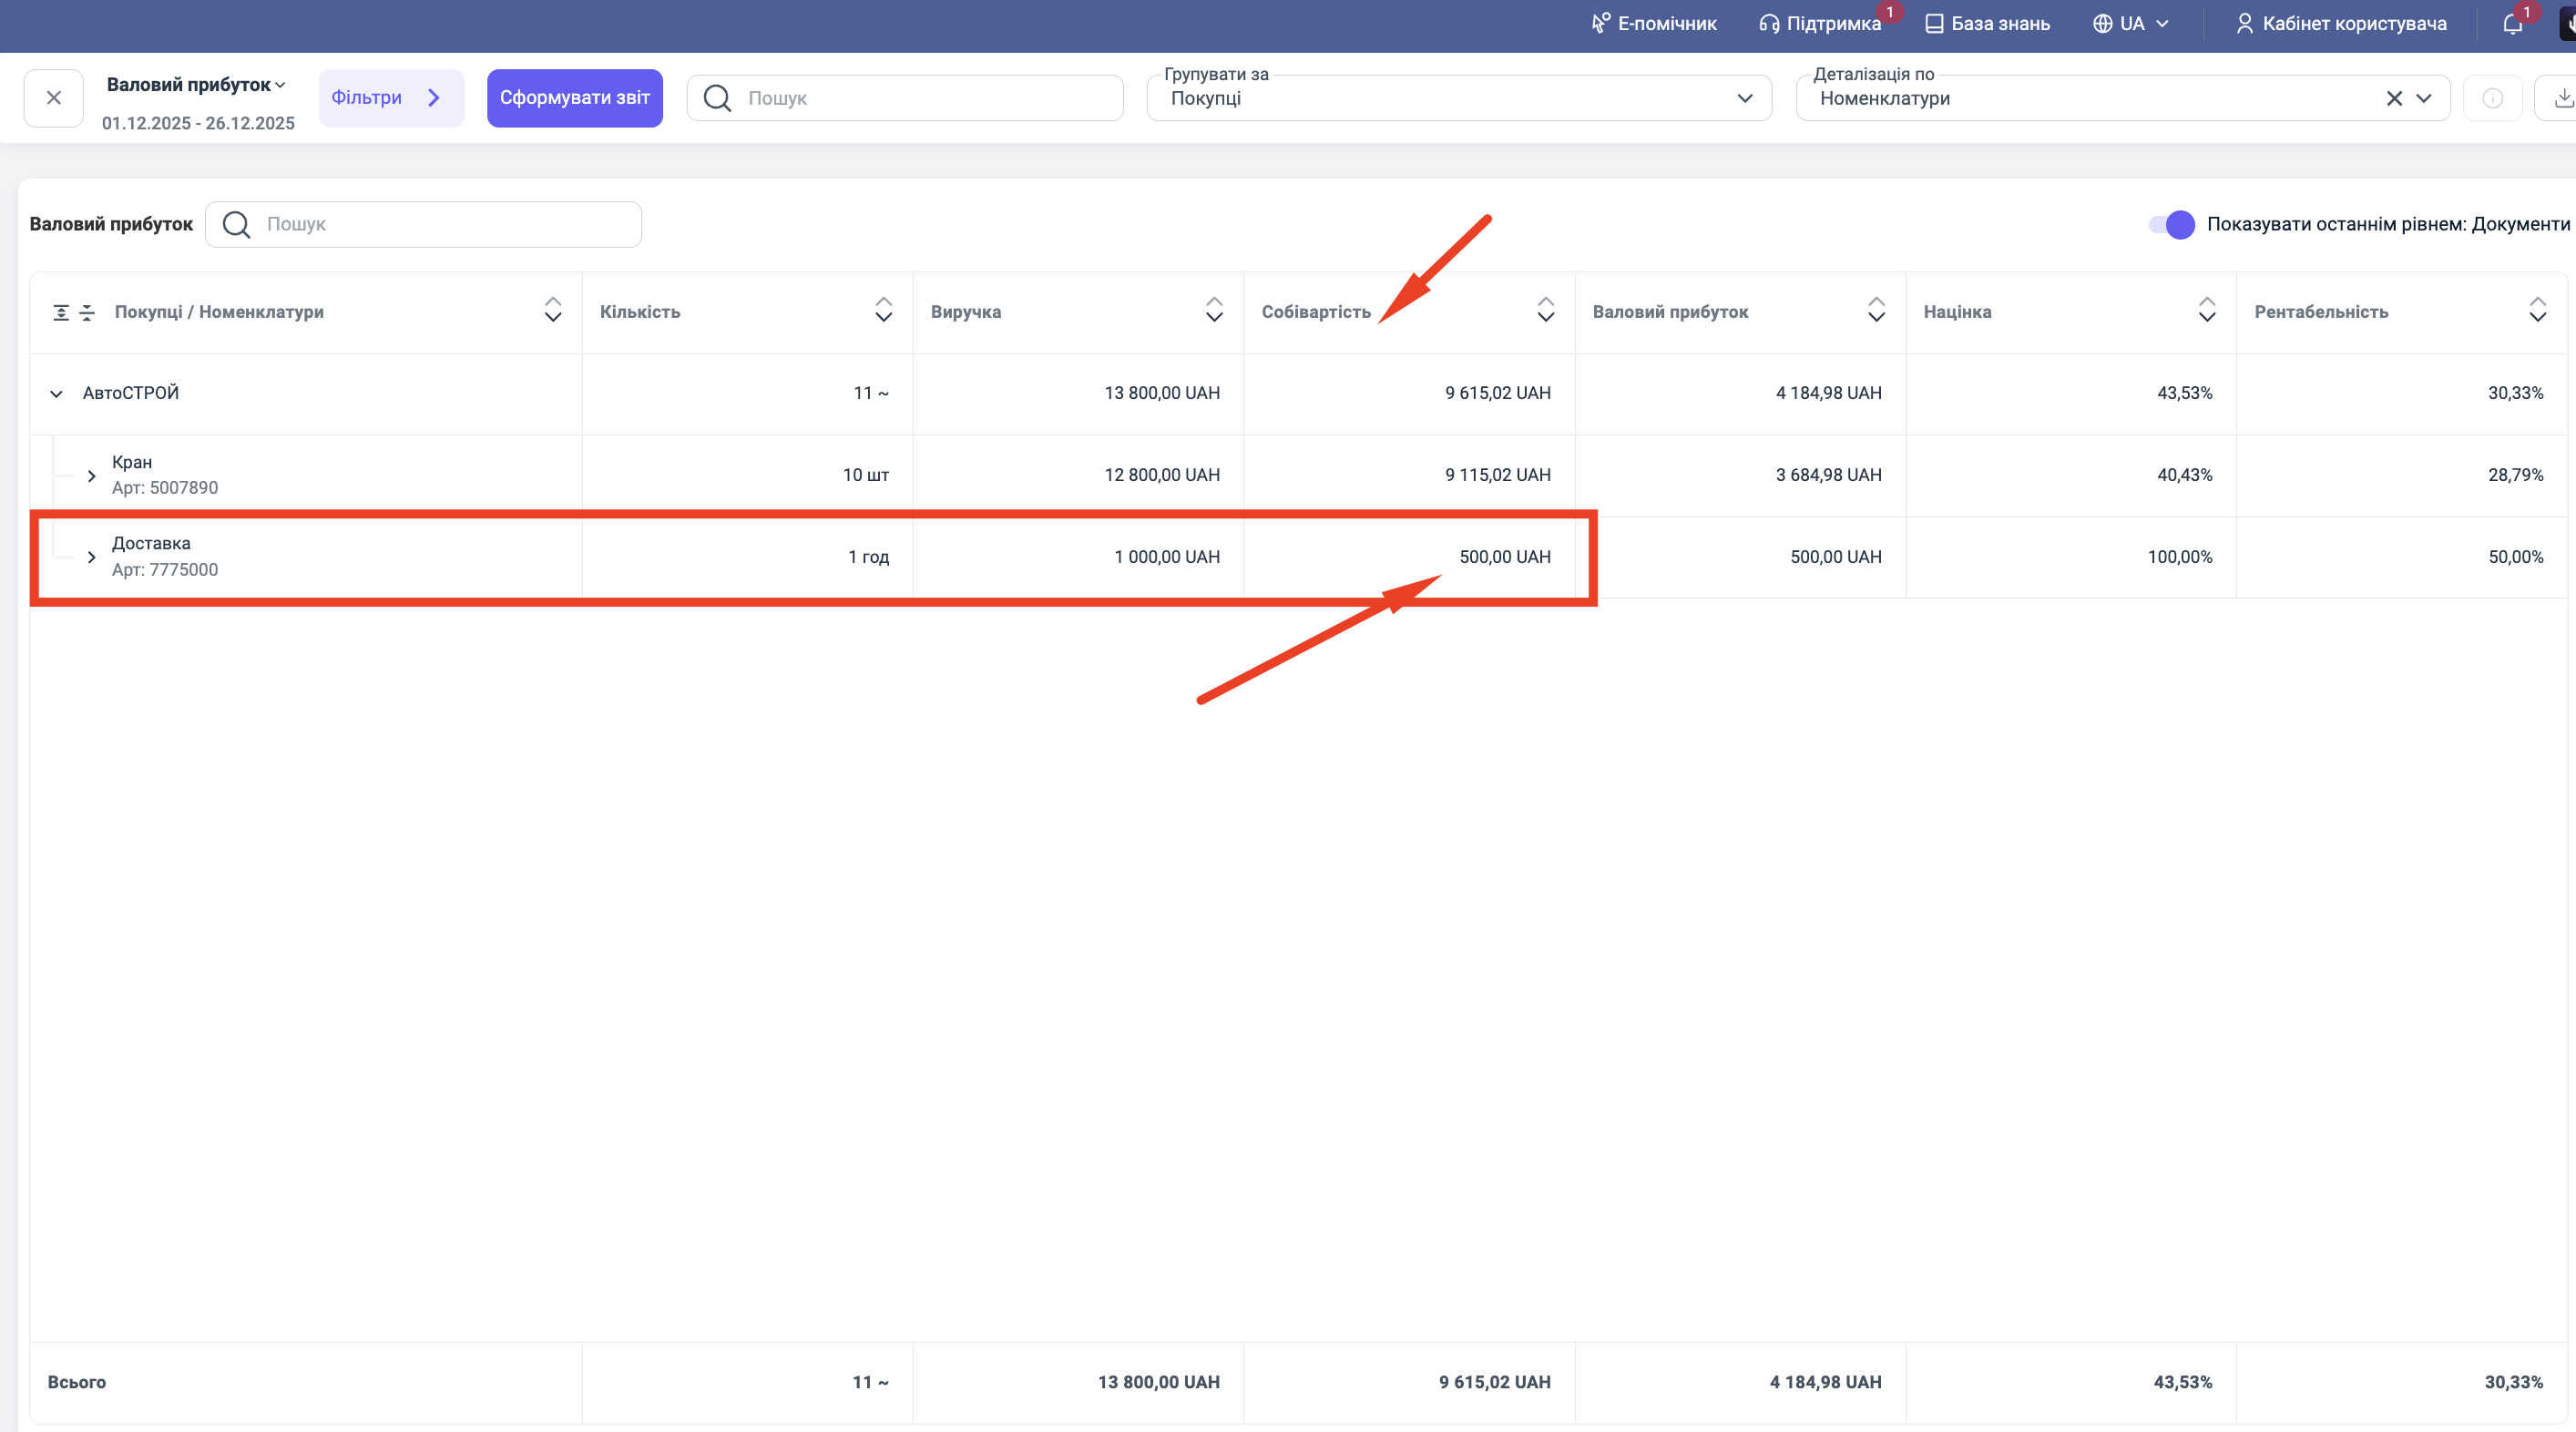Click the download report icon
2576x1432 pixels.
pos(2562,98)
